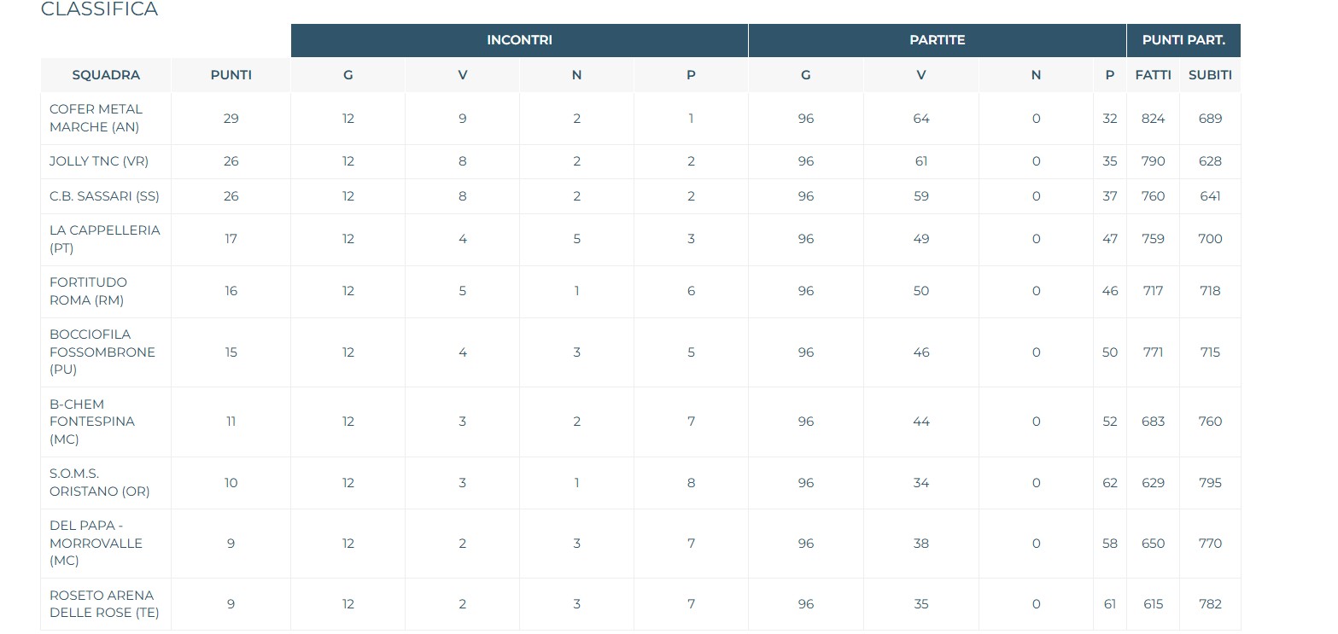Click the PUNTI PART. group header
Image resolution: width=1338 pixels, height=634 pixels.
(1183, 40)
